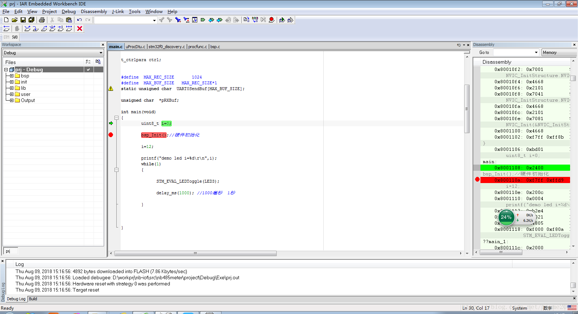Click the editor horizontal scrollbar thumb
578x314 pixels.
(x=195, y=254)
